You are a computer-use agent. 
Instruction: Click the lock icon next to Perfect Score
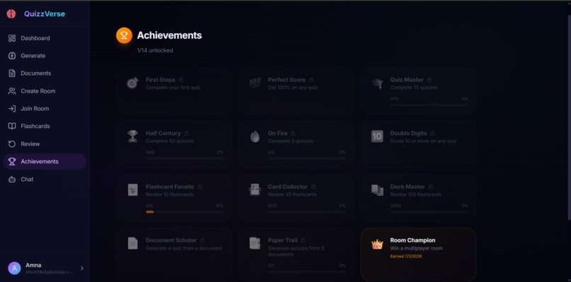click(x=311, y=80)
